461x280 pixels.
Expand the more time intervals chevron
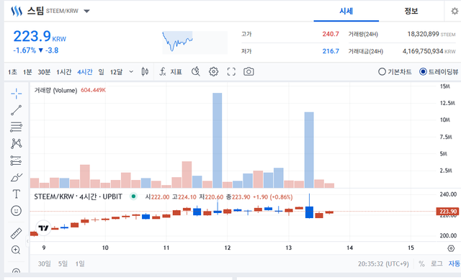click(131, 72)
